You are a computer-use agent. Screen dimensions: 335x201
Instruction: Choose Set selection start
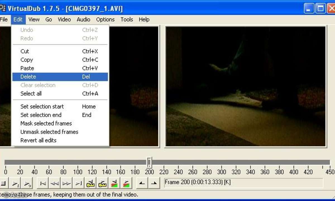pyautogui.click(x=60, y=106)
